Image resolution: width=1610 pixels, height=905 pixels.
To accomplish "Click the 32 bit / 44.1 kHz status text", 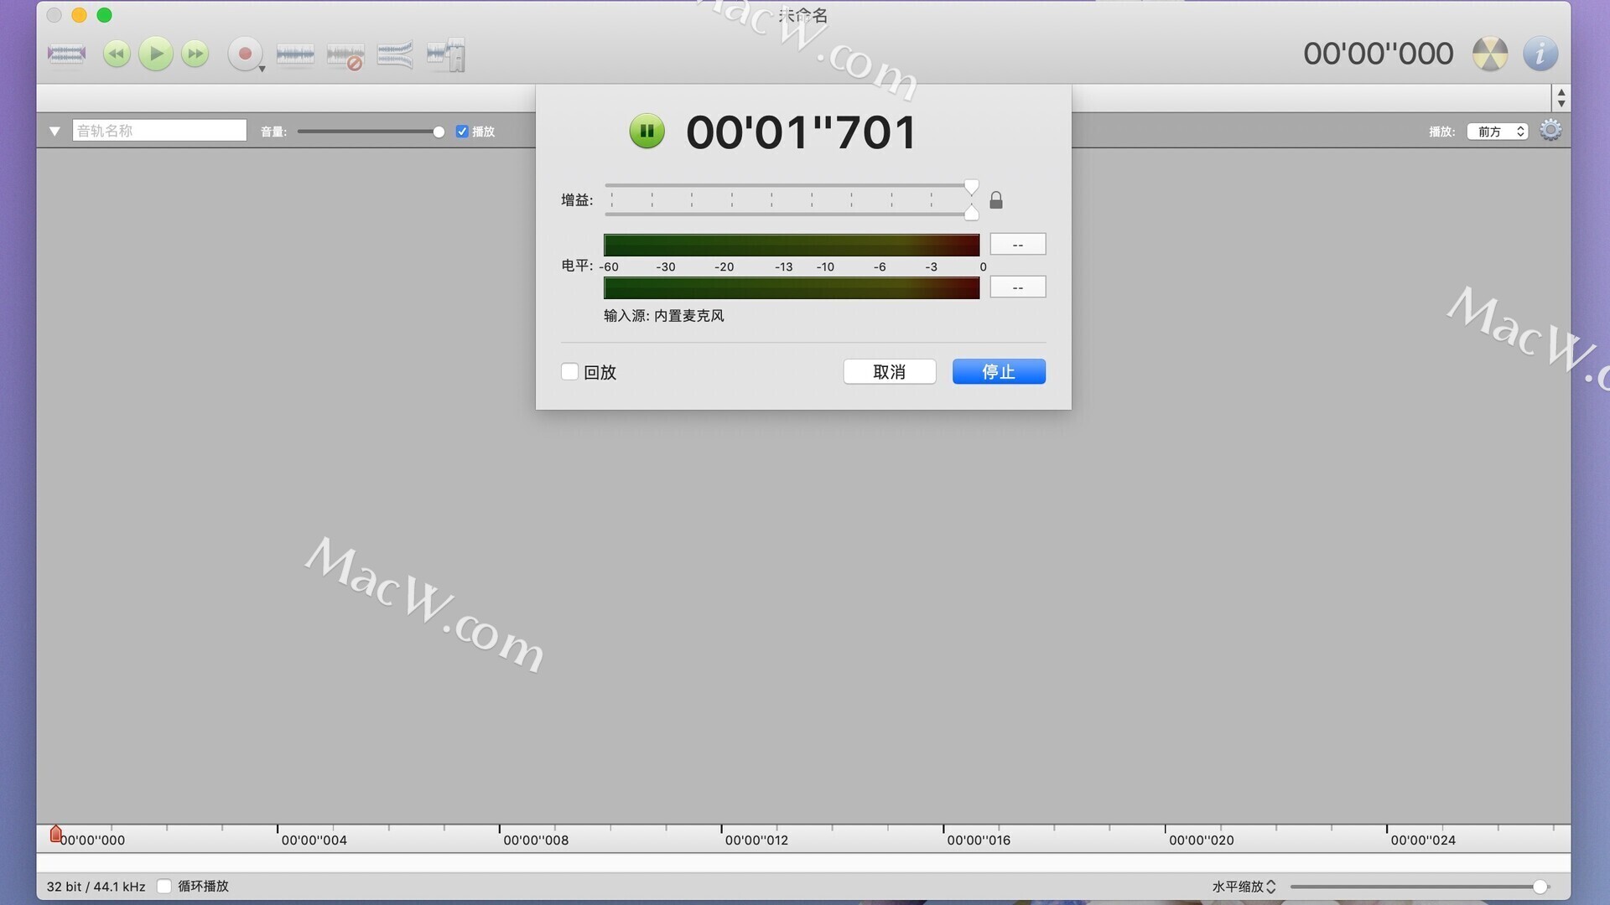I will coord(96,886).
